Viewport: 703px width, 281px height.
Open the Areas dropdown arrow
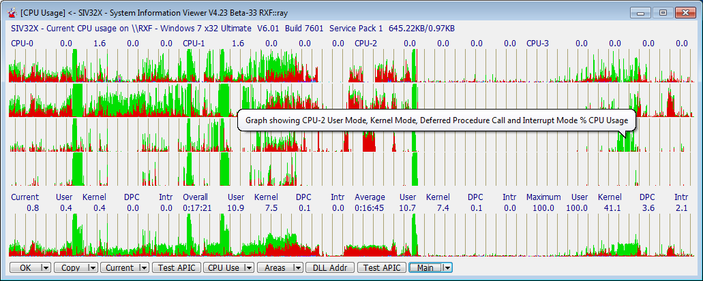298,268
